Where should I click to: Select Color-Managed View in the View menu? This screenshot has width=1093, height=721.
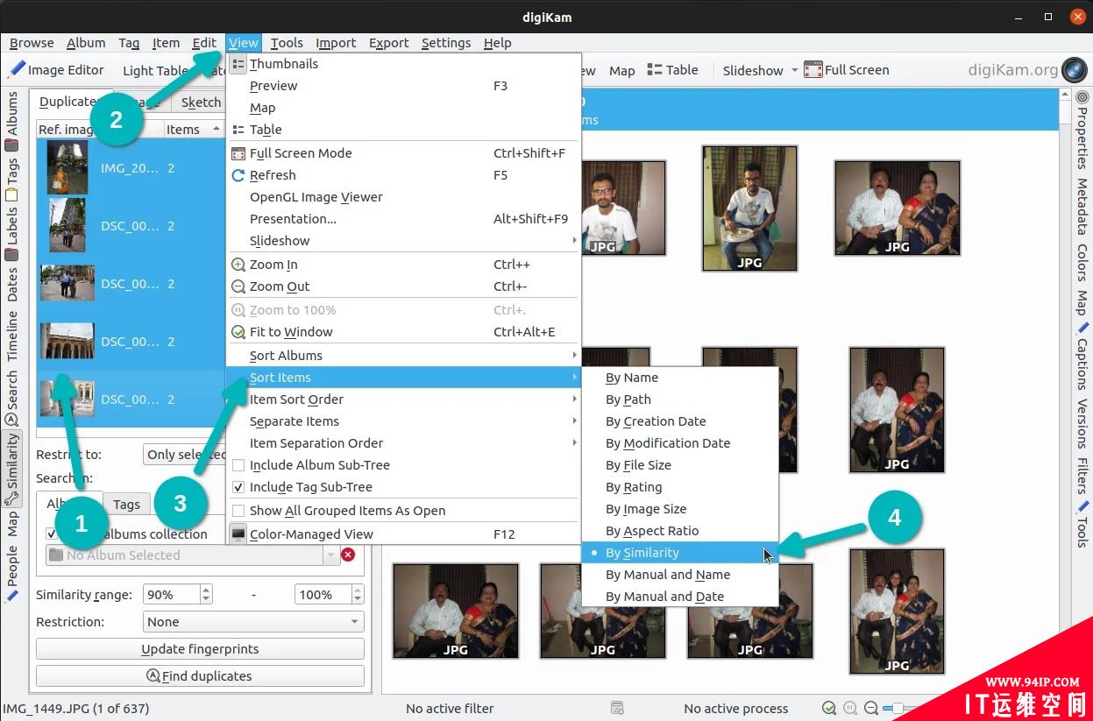404,534
